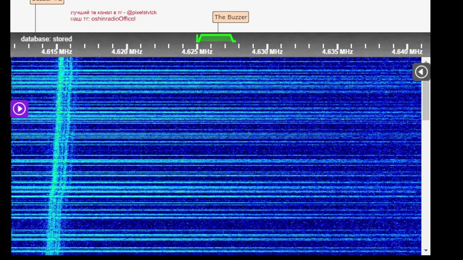Select The Buzzer station label
The height and width of the screenshot is (260, 463).
coord(231,17)
